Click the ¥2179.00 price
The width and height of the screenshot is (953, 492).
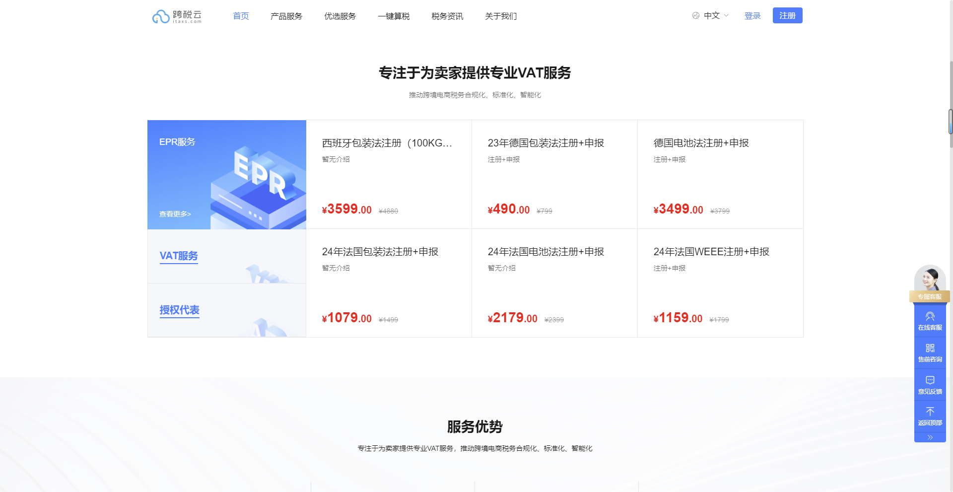513,318
